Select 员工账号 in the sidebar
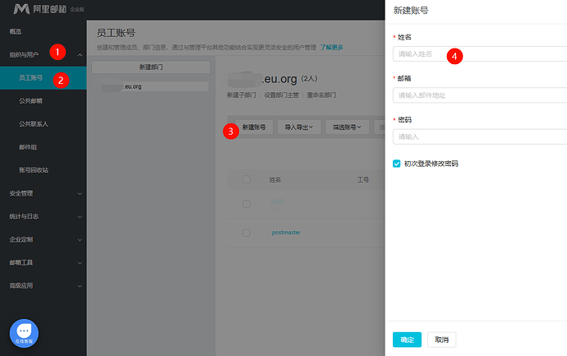This screenshot has height=356, width=567. (43, 78)
